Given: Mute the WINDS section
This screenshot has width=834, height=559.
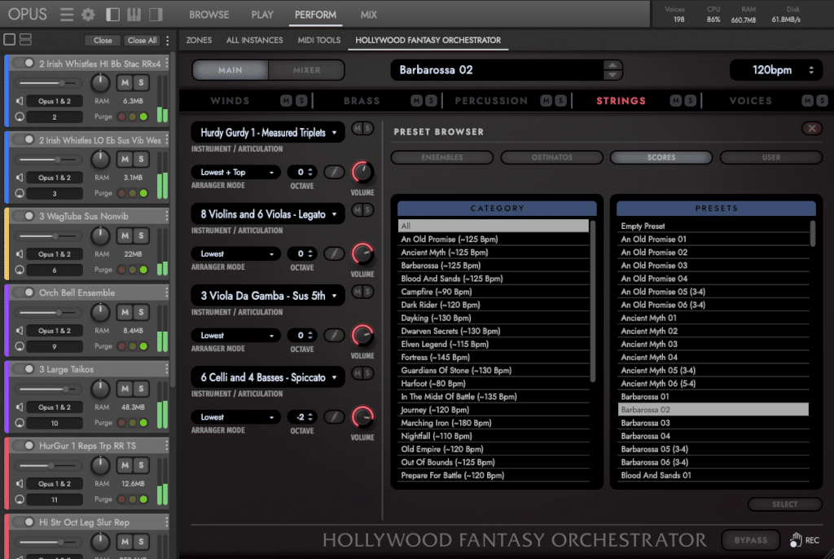Looking at the screenshot, I should tap(286, 100).
